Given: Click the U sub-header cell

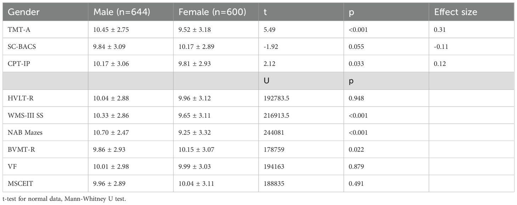Looking at the screenshot, I should coord(266,81).
